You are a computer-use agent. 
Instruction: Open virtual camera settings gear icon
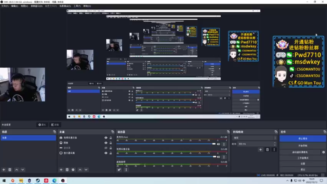(x=323, y=152)
